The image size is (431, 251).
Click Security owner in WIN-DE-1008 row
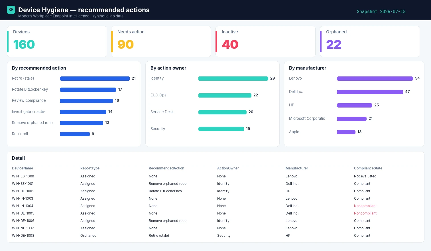coord(224,236)
